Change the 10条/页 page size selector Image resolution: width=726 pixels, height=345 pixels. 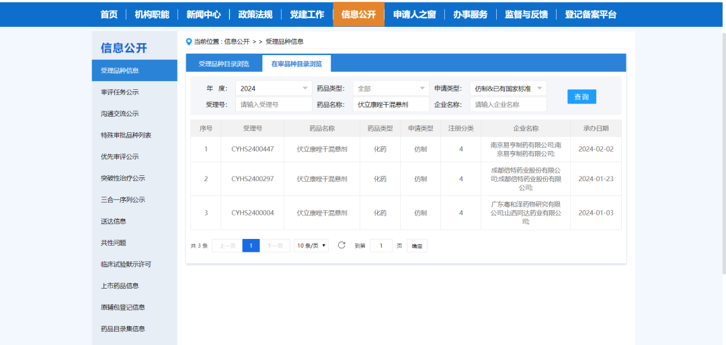312,246
